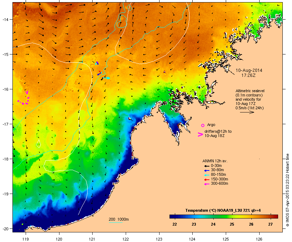Click longitude label 126
The width and height of the screenshot is (292, 242).
[x=259, y=239]
